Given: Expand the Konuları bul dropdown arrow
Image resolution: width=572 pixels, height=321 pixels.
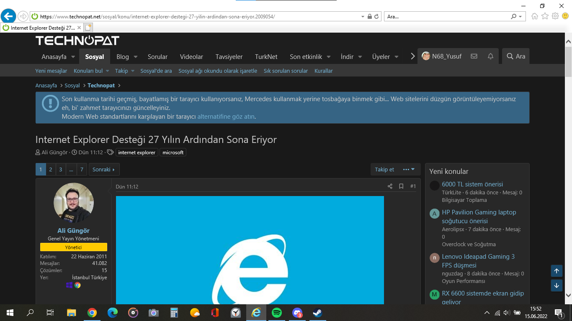Looking at the screenshot, I should (107, 71).
